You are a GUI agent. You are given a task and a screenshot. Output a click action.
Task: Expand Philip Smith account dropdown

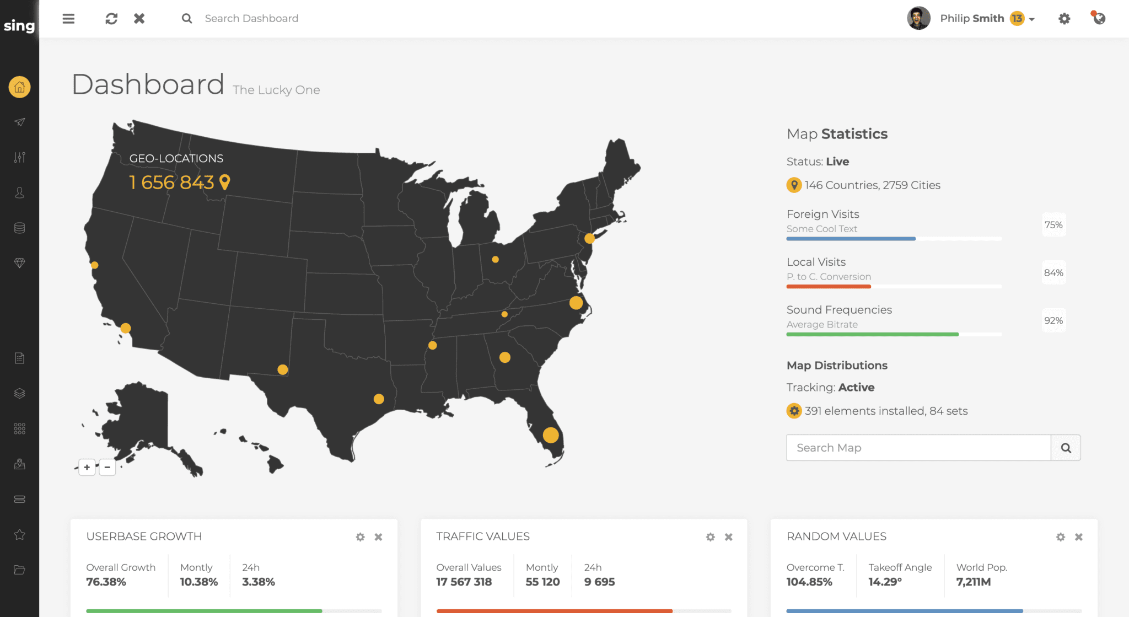click(x=1031, y=19)
